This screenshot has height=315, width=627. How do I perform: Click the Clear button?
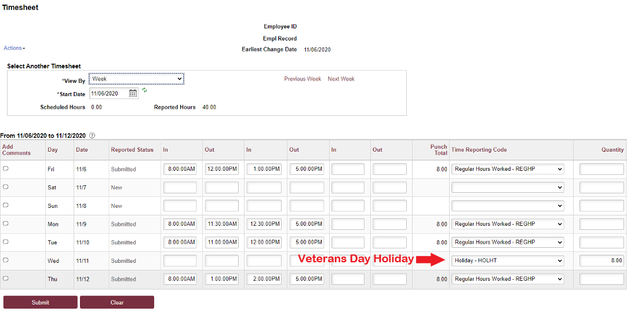pyautogui.click(x=117, y=302)
